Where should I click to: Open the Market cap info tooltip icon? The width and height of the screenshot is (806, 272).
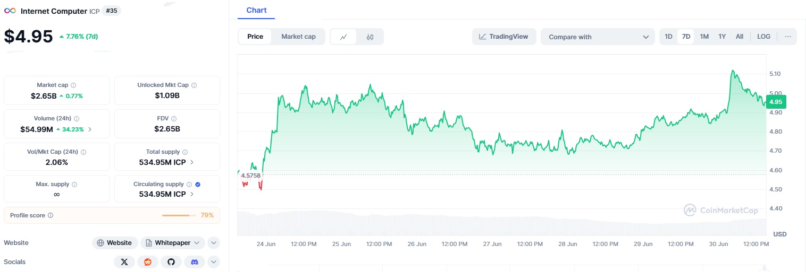(x=73, y=85)
